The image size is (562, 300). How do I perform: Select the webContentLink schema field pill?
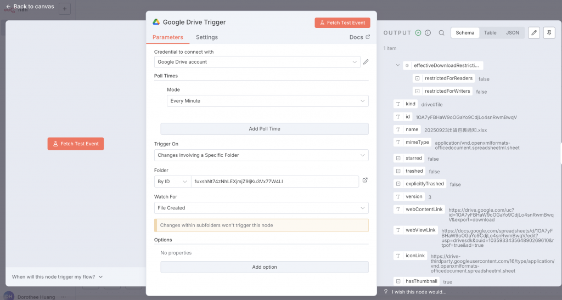coord(419,210)
